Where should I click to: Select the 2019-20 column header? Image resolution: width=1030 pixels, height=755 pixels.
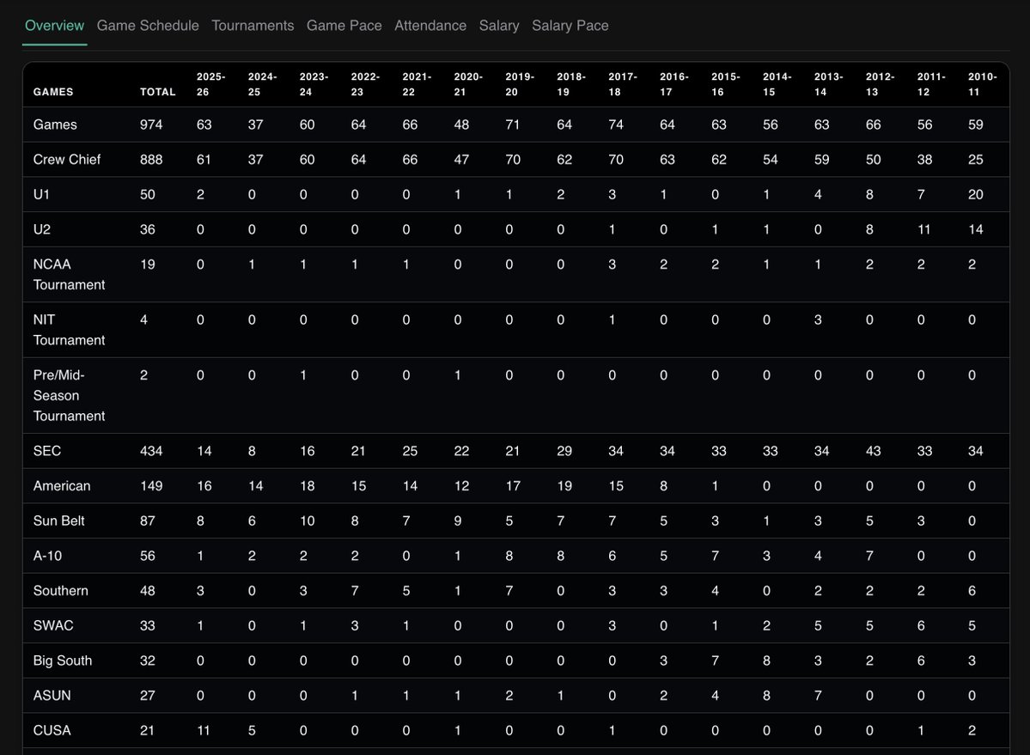coord(520,84)
